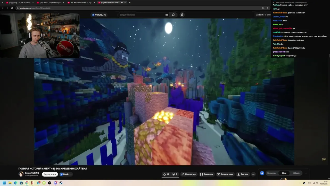Open Steam from the taskbar
This screenshot has width=330, height=186.
click(x=61, y=183)
